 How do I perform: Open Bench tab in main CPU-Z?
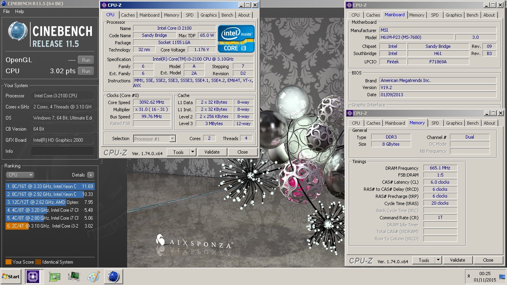click(x=227, y=15)
